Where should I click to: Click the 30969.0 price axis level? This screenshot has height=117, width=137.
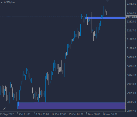click(x=131, y=57)
